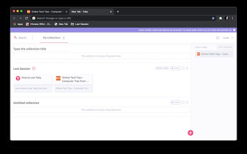Expand the Guest account dropdown
The height and width of the screenshot is (154, 247).
point(228,38)
